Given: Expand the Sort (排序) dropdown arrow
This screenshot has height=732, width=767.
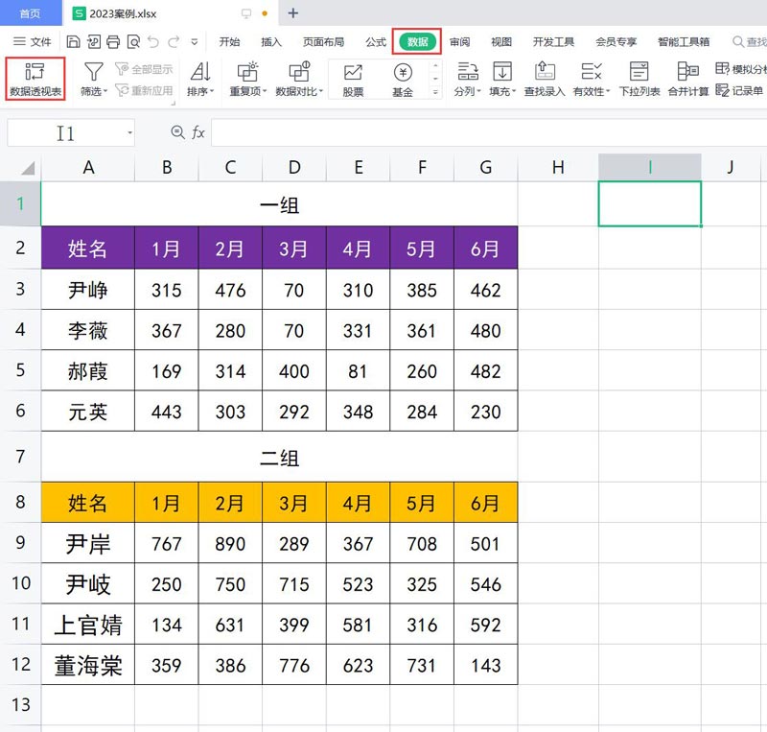Looking at the screenshot, I should point(212,91).
